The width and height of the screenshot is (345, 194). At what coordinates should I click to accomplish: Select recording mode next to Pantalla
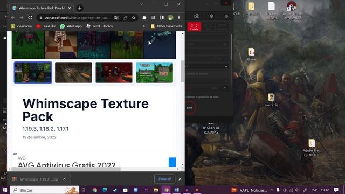pyautogui.click(x=208, y=26)
